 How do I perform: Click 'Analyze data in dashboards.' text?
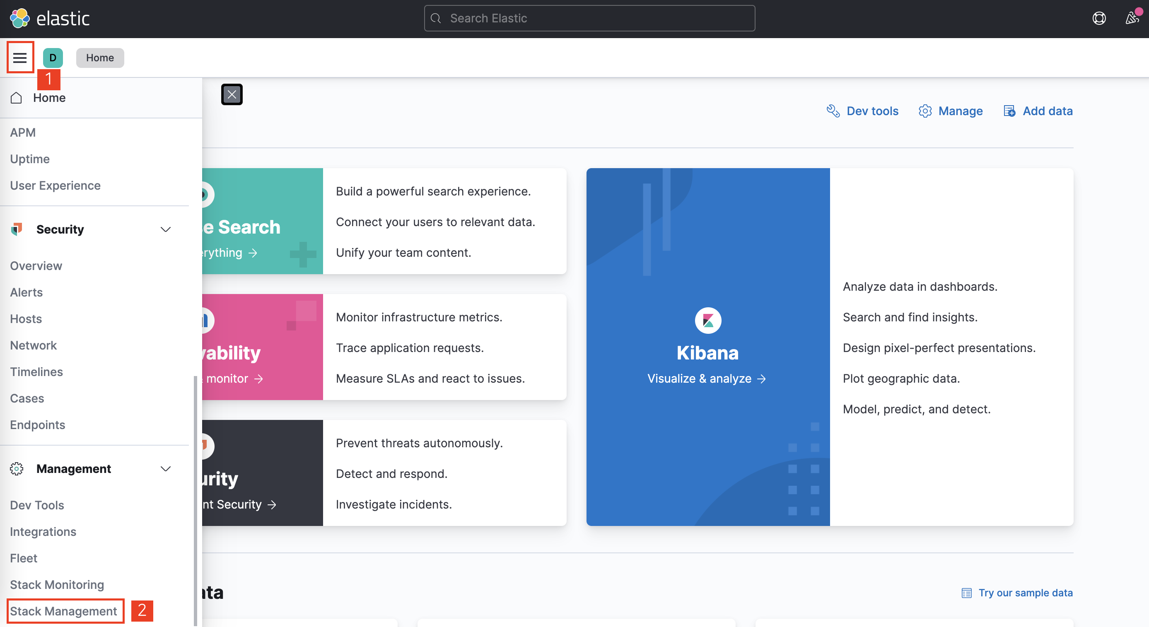click(x=920, y=286)
